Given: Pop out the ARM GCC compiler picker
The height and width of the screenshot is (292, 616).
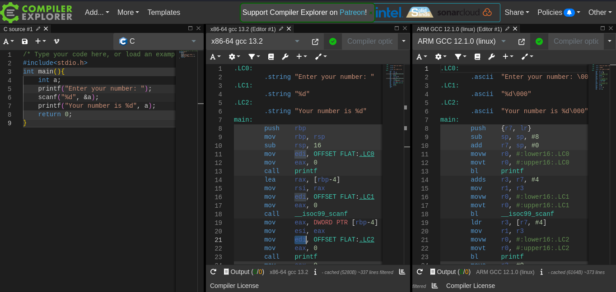Looking at the screenshot, I should (522, 41).
